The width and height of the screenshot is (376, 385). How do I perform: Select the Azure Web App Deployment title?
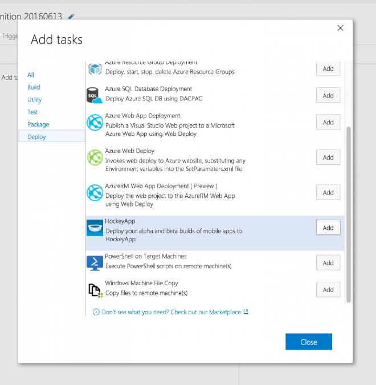[x=142, y=116]
